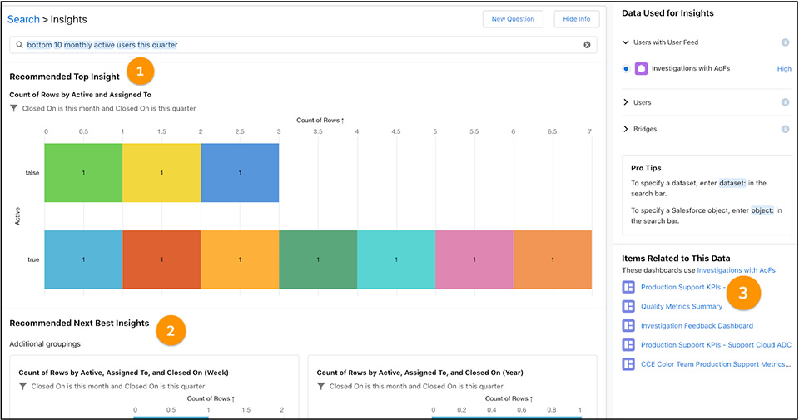Viewport: 799px width, 420px height.
Task: Click the purple Investigations with AoFs dataset icon
Action: coord(641,69)
